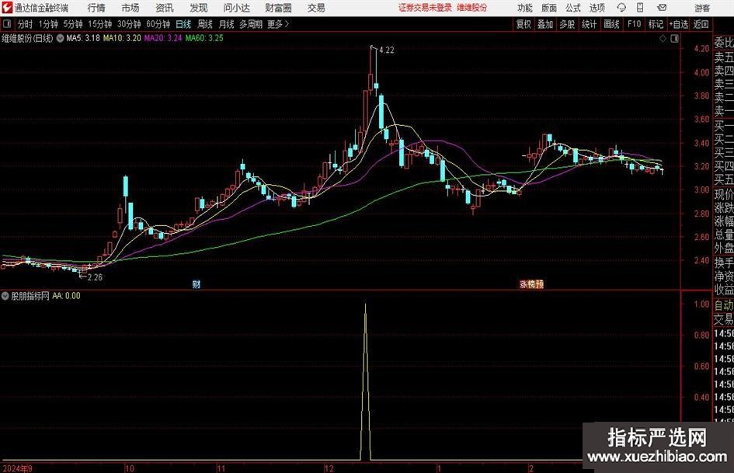Switch to 30分钟 period tab
The width and height of the screenshot is (734, 473).
pos(129,24)
